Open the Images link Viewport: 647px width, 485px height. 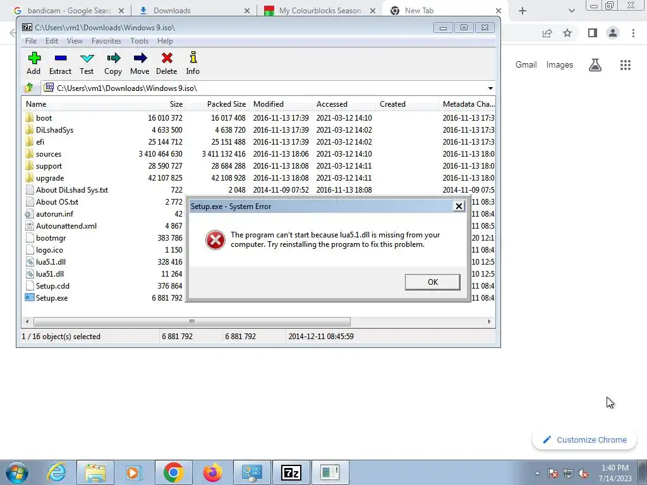pos(560,65)
